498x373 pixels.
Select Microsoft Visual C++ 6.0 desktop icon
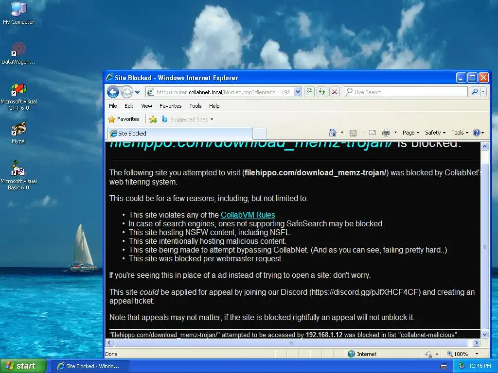(18, 97)
